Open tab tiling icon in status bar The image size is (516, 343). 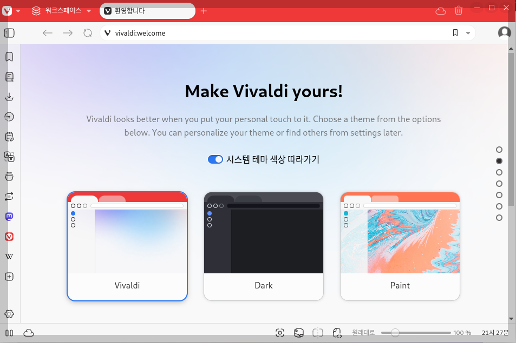[318, 333]
